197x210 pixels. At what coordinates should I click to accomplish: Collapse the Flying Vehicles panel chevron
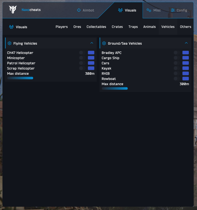pyautogui.click(x=92, y=43)
